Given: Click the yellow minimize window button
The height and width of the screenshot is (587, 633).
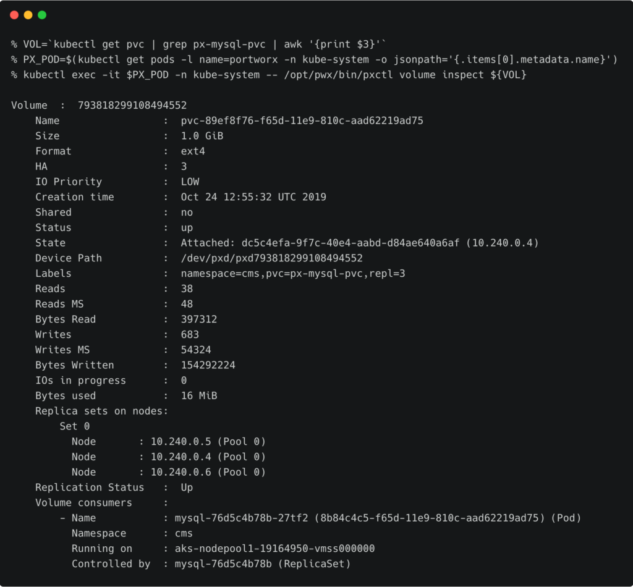Looking at the screenshot, I should 28,15.
